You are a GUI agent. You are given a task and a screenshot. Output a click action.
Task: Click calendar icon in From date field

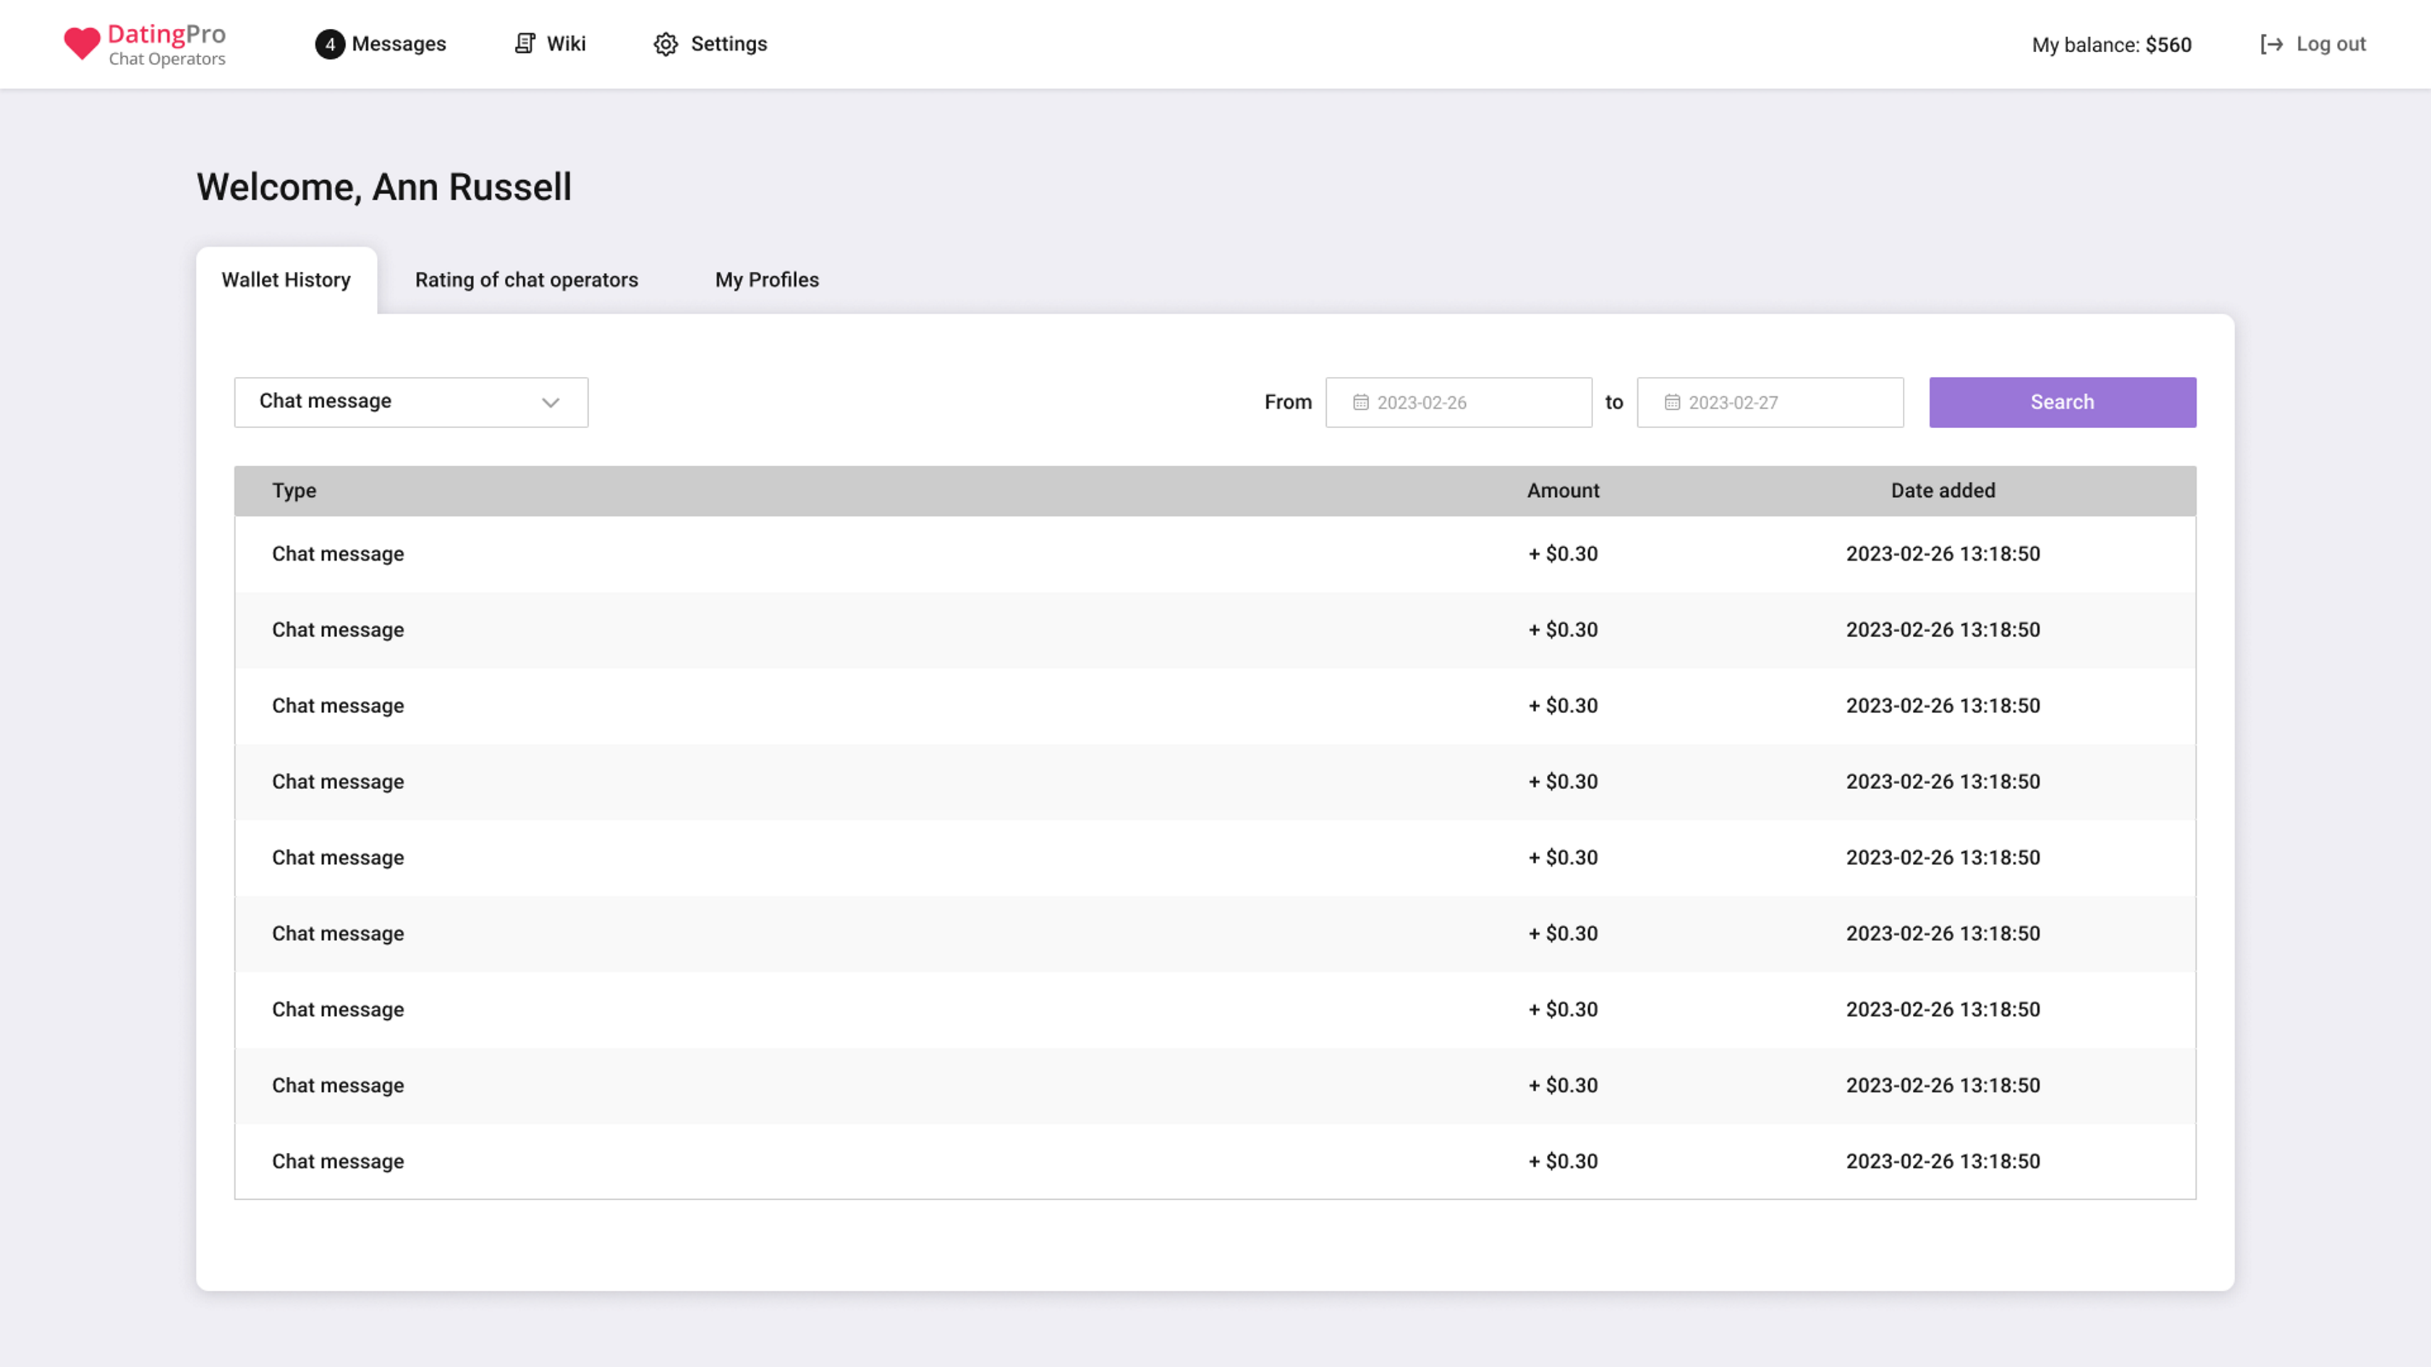tap(1361, 403)
